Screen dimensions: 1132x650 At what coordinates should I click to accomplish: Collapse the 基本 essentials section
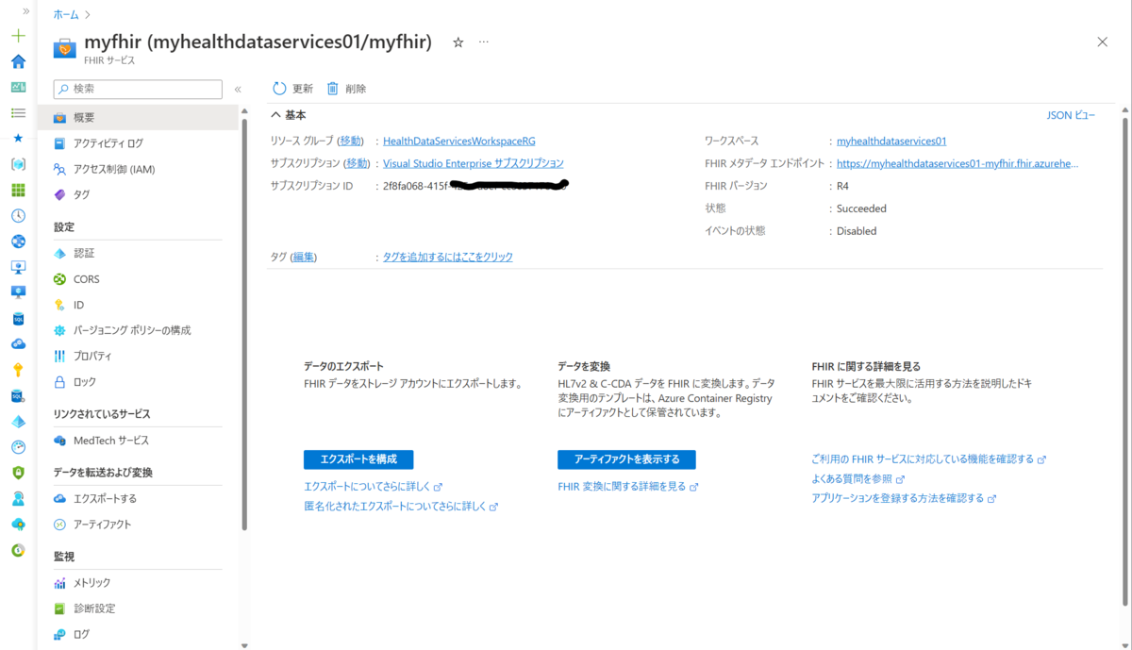[x=289, y=115]
